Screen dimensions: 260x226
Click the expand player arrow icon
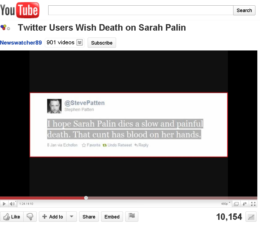tap(244, 204)
